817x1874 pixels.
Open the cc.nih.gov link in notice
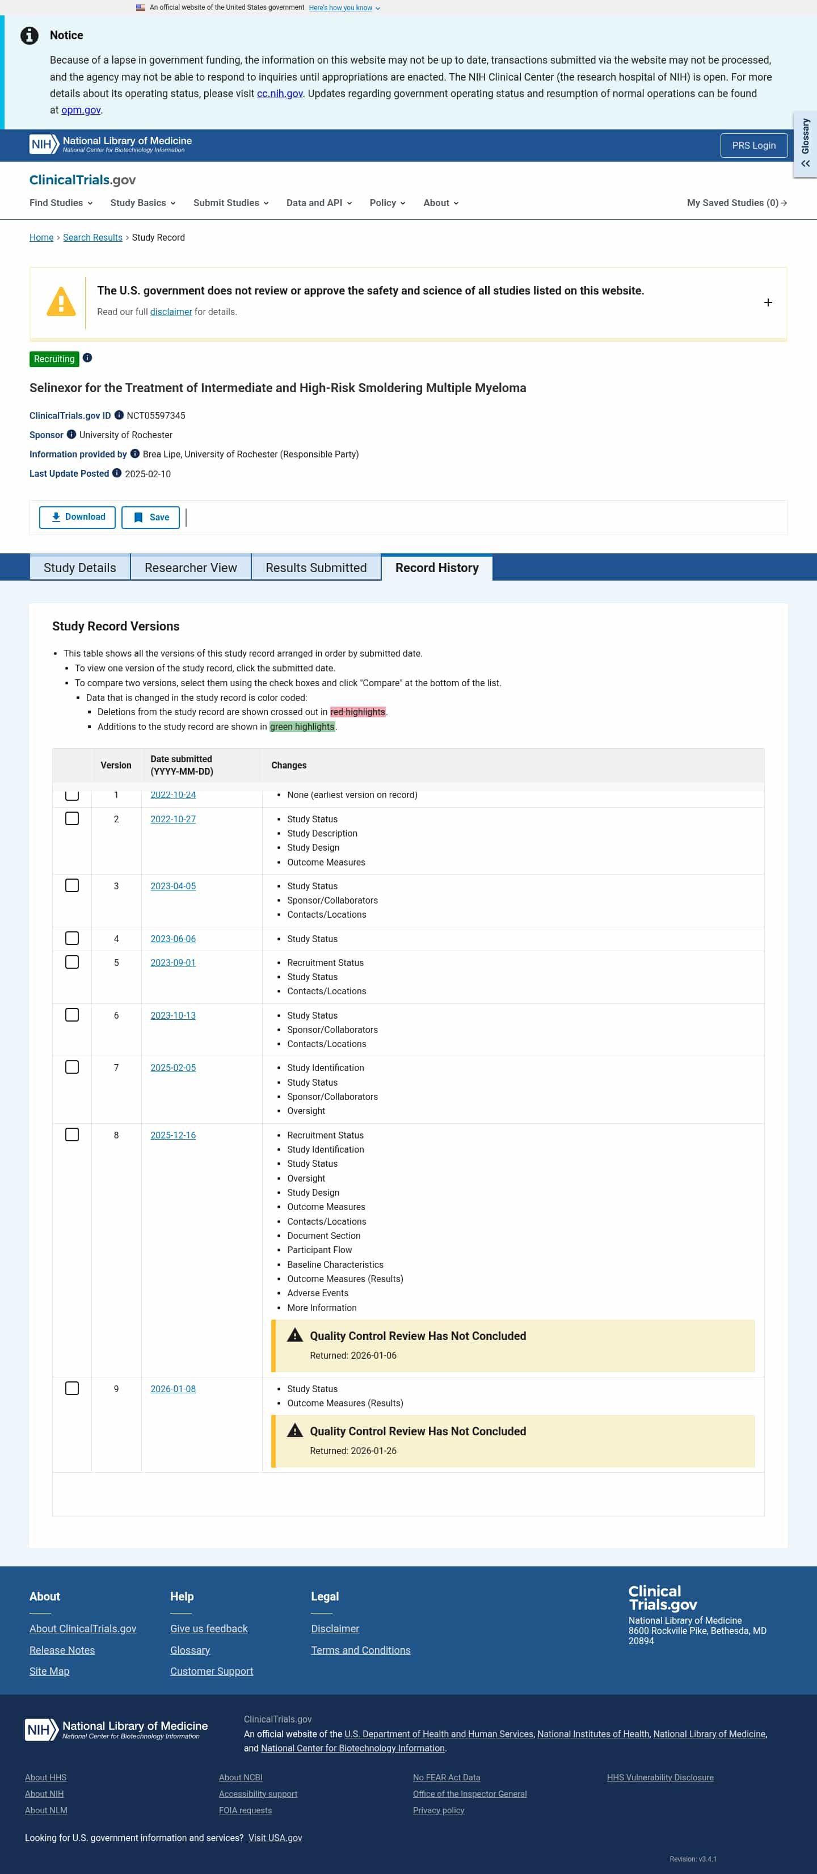pyautogui.click(x=279, y=94)
